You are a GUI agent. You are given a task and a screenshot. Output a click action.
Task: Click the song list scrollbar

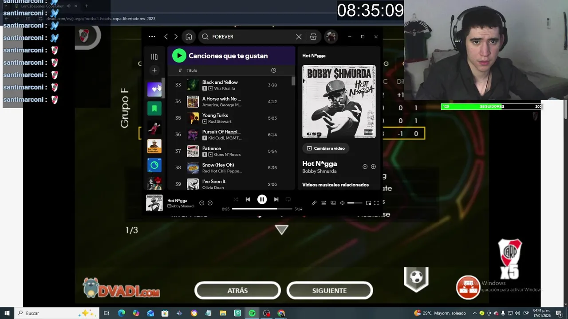coord(293,81)
